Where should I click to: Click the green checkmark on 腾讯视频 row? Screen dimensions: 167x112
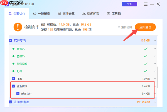pyautogui.click(x=146, y=64)
